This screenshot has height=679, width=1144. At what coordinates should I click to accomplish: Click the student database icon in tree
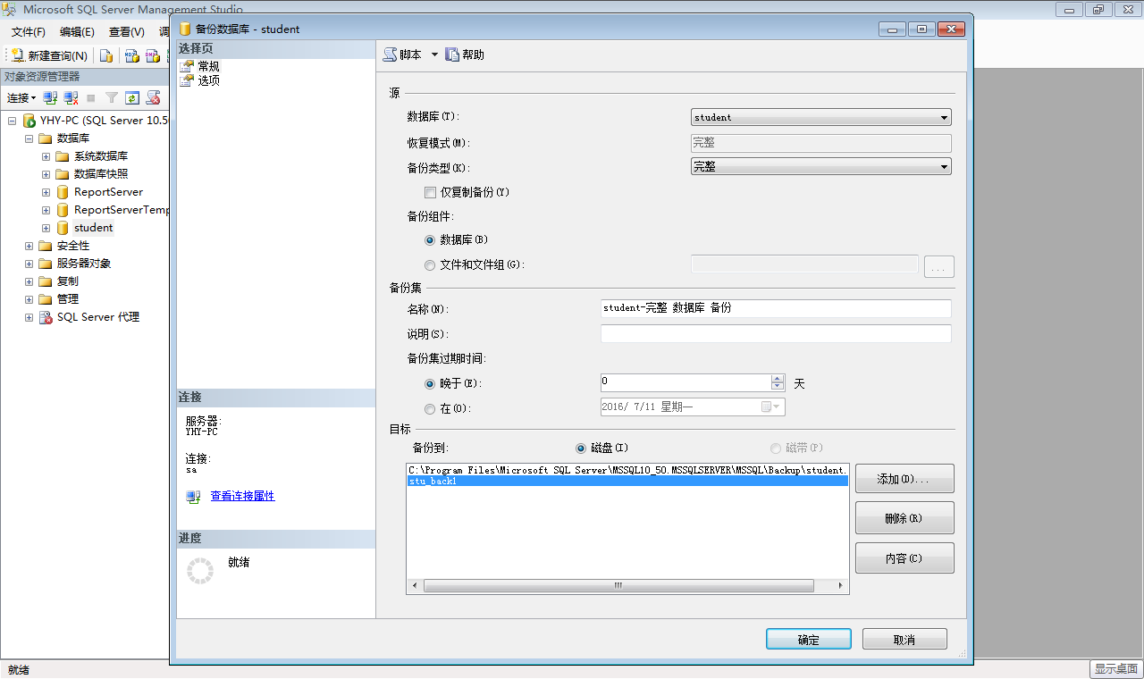point(63,228)
